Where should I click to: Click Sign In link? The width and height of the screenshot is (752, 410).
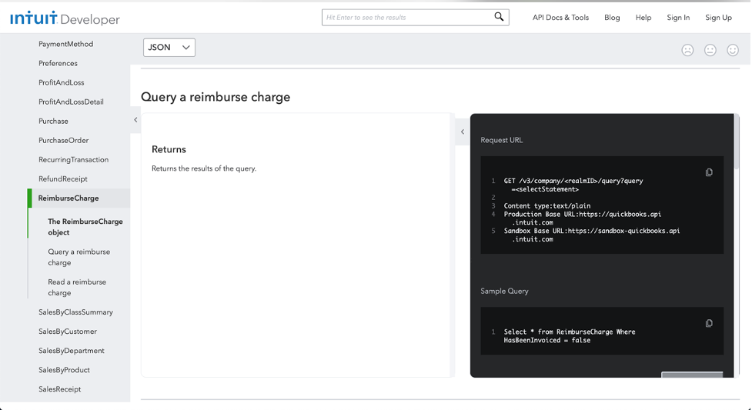coord(677,17)
